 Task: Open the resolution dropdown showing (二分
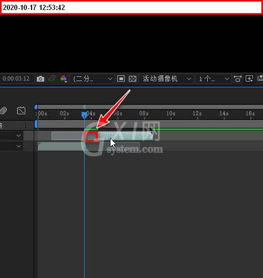[x=92, y=79]
